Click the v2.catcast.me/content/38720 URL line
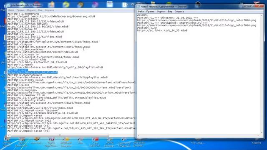Screen dimensions: 267x150 (43, 52)
